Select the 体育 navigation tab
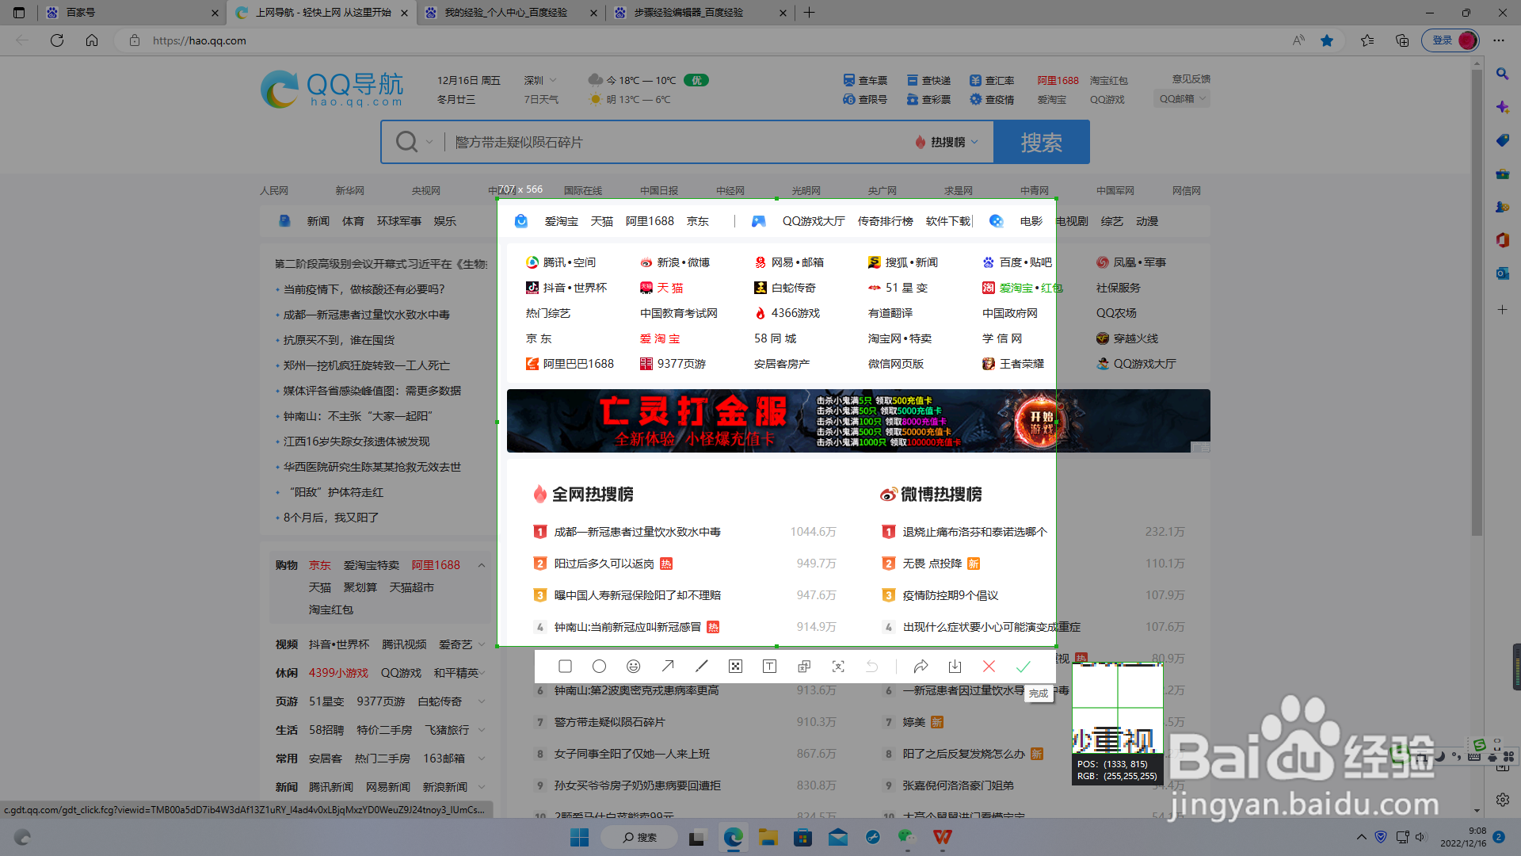The image size is (1521, 856). coord(353,221)
